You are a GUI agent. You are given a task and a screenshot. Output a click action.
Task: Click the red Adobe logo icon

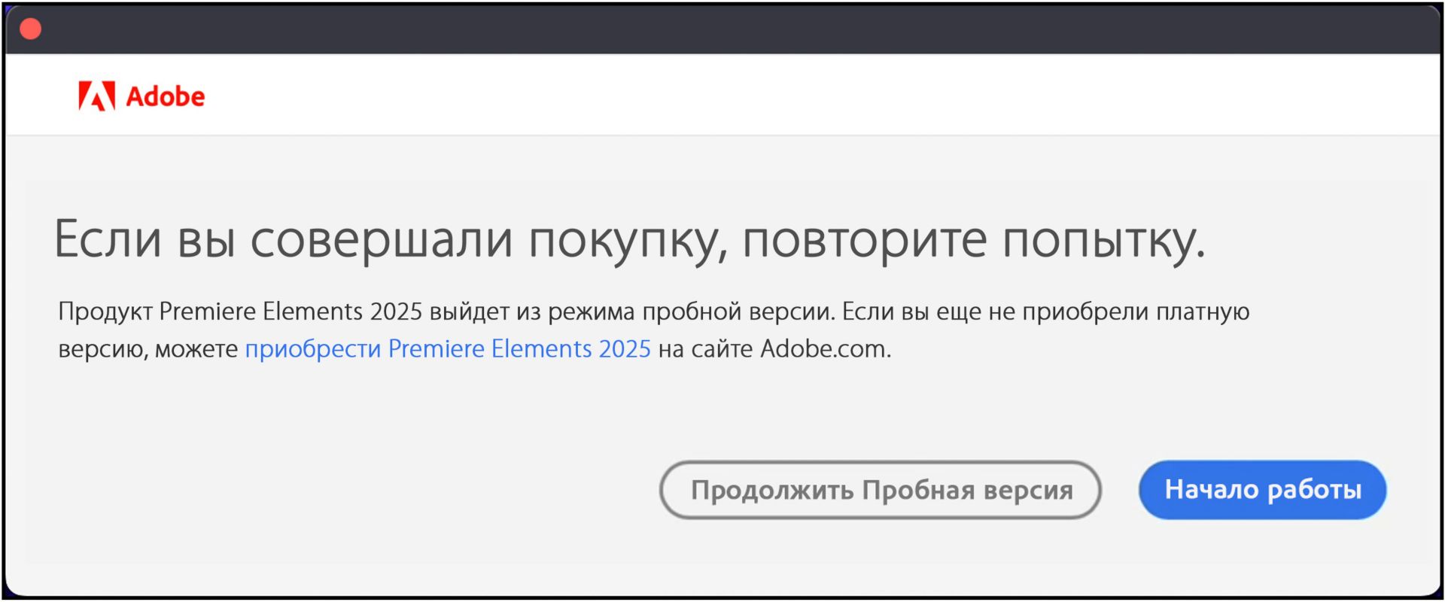click(x=97, y=96)
